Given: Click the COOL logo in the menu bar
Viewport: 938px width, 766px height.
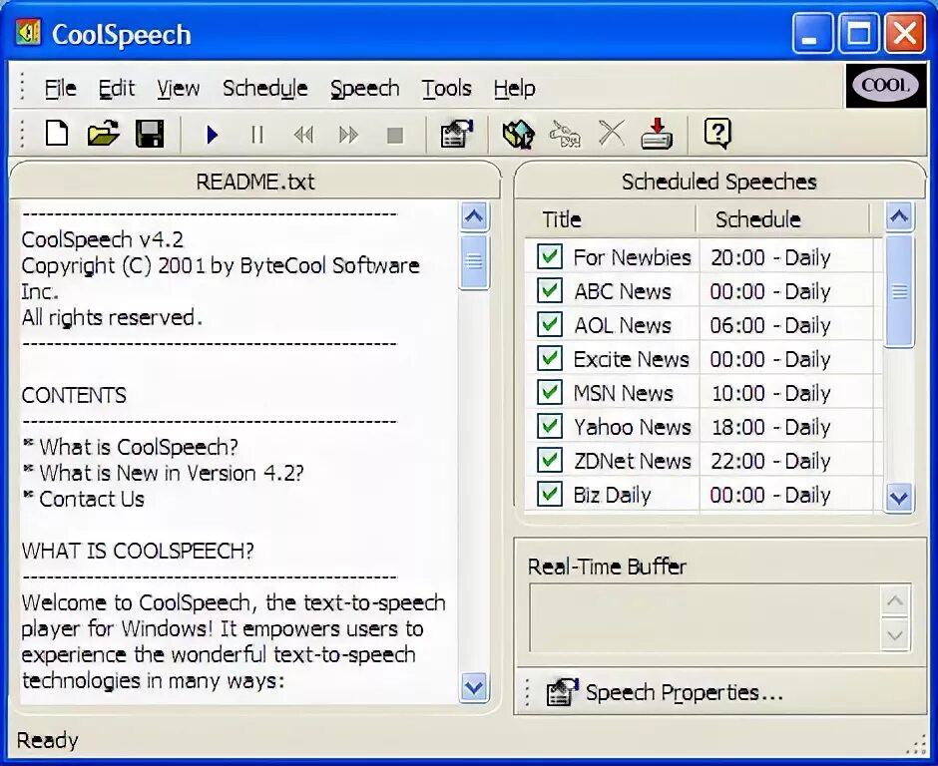Looking at the screenshot, I should (x=886, y=86).
